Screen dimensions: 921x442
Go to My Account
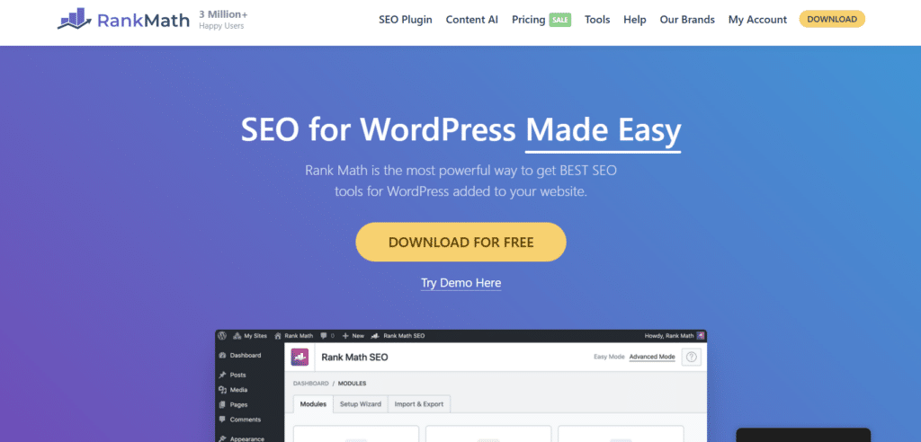(x=757, y=20)
